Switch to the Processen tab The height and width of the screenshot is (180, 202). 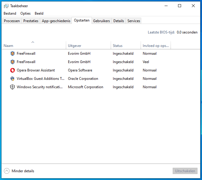point(12,21)
